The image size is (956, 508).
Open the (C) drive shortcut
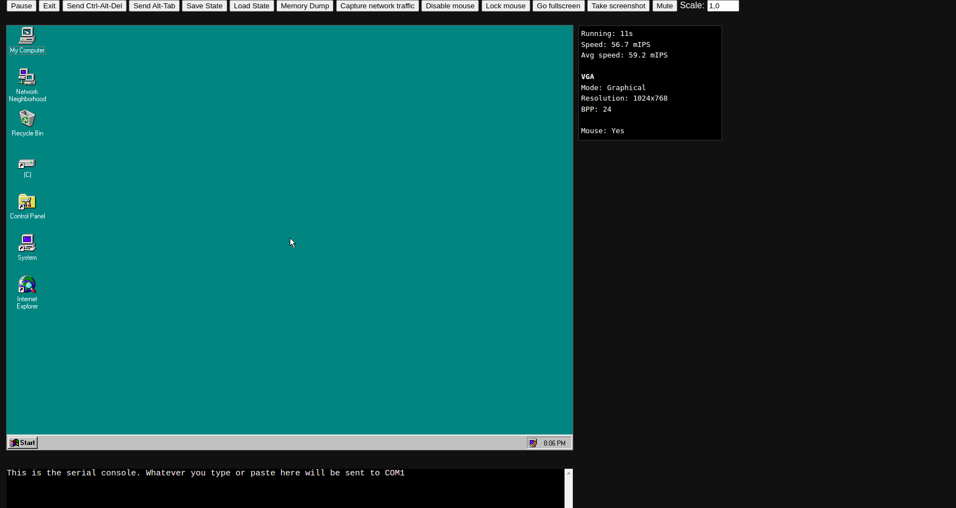point(27,164)
